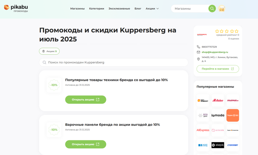Open AliExpress store tile
Image resolution: width=258 pixels, height=155 pixels.
[x=203, y=130]
